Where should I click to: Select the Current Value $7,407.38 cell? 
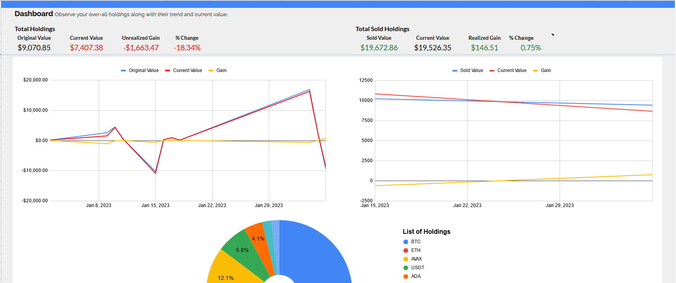pyautogui.click(x=86, y=48)
